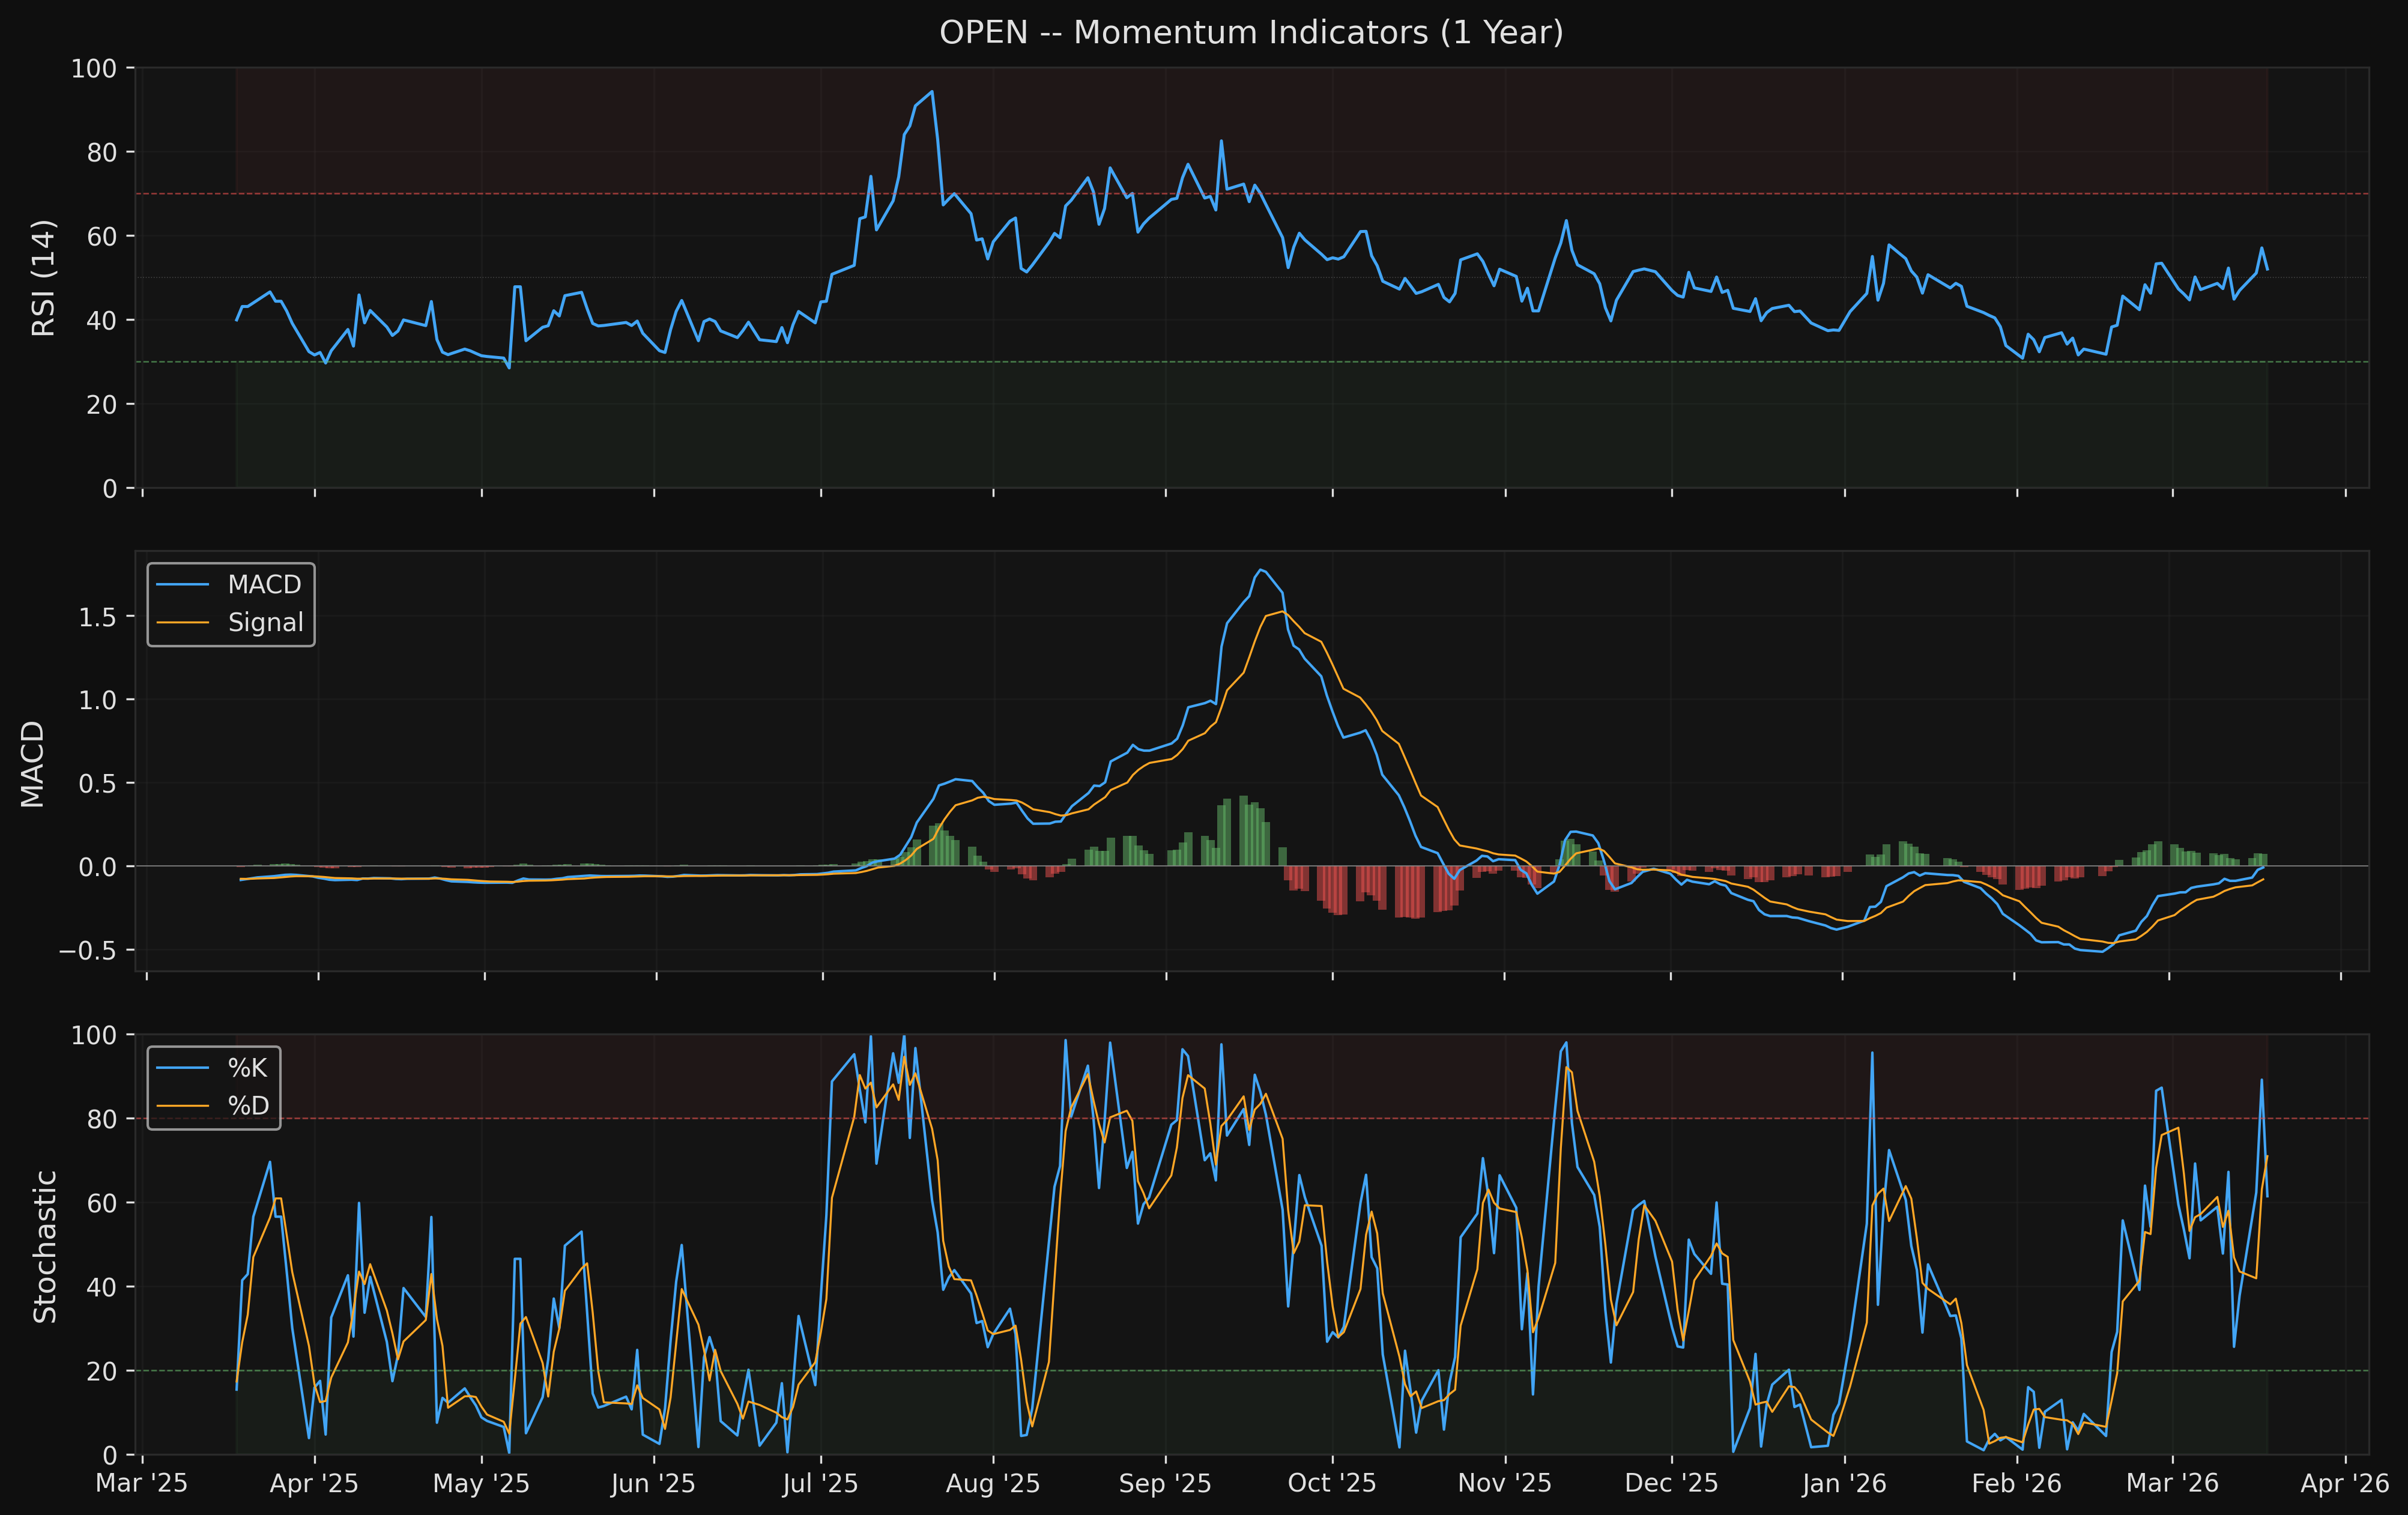
Task: Click the RSI peak in late July
Action: [x=932, y=92]
